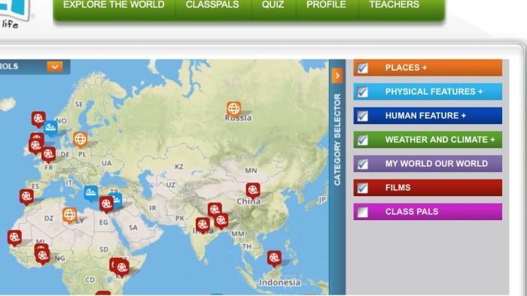Viewport: 527px width, 296px height.
Task: Open the red film marker near Egypt
Action: [106, 204]
